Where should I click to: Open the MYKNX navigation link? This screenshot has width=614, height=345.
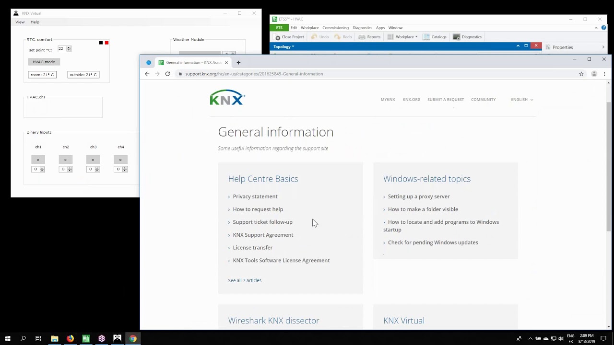click(x=388, y=100)
